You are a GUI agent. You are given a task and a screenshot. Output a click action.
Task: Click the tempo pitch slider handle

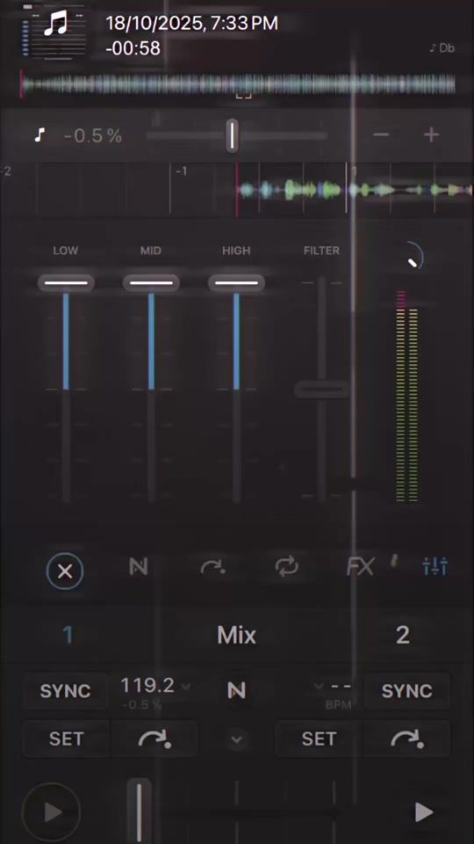tap(232, 135)
